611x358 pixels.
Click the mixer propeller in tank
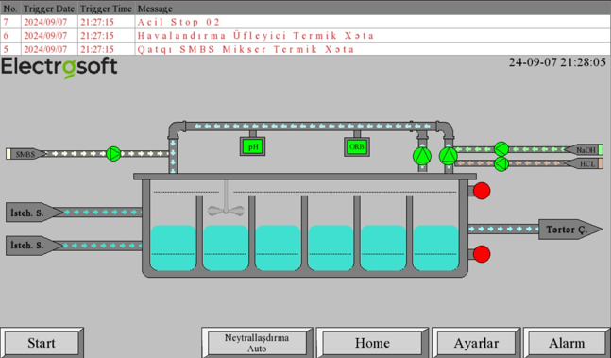click(x=226, y=211)
